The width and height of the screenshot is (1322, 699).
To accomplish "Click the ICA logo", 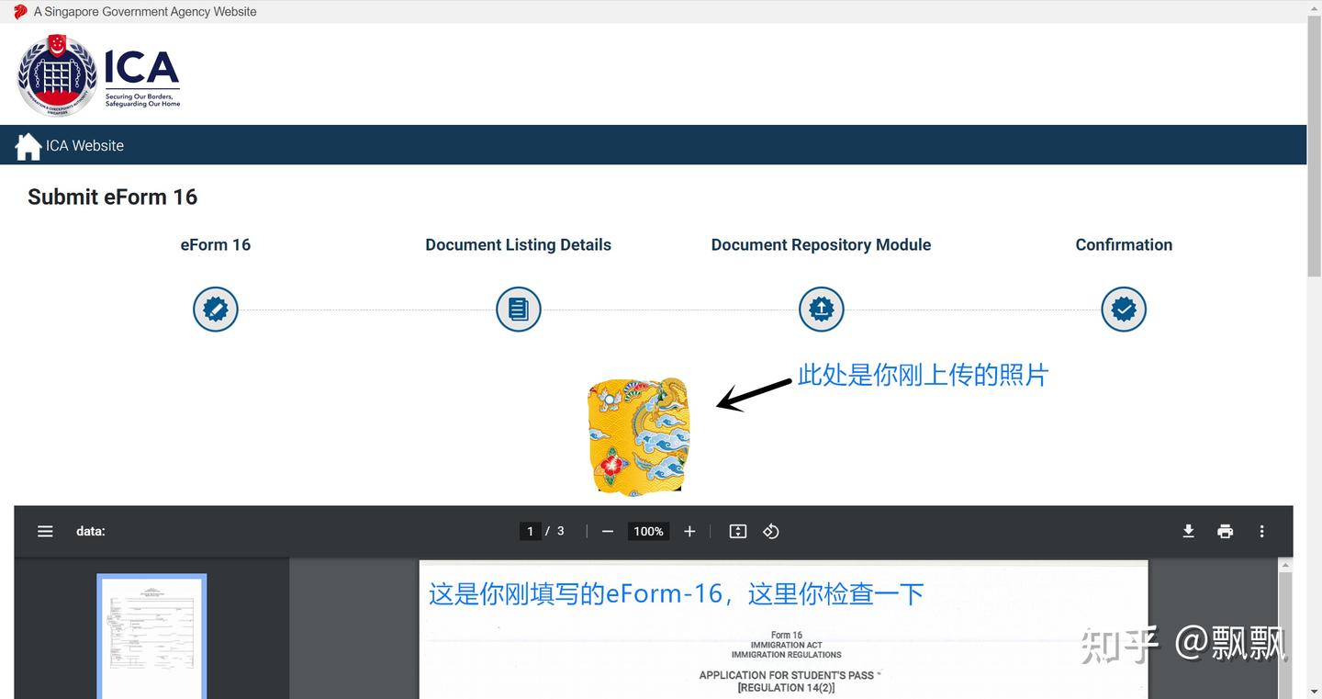I will [99, 75].
